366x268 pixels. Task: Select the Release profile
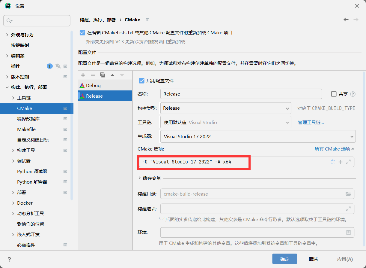(x=105, y=96)
